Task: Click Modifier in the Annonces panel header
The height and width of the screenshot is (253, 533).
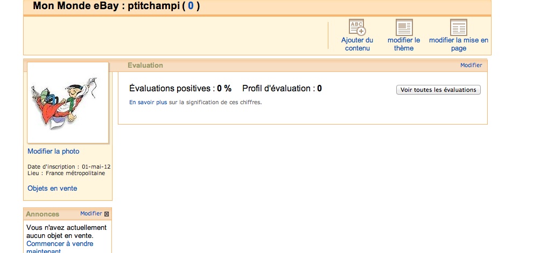Action: 91,213
